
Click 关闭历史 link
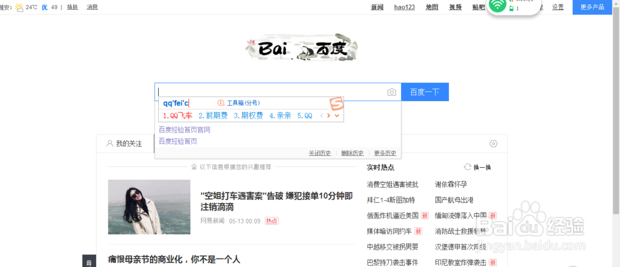click(320, 153)
